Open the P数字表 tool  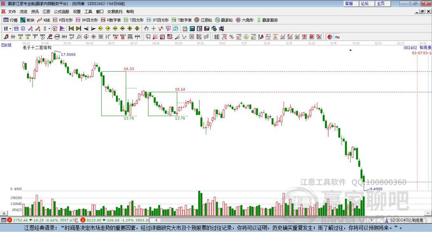(111, 20)
